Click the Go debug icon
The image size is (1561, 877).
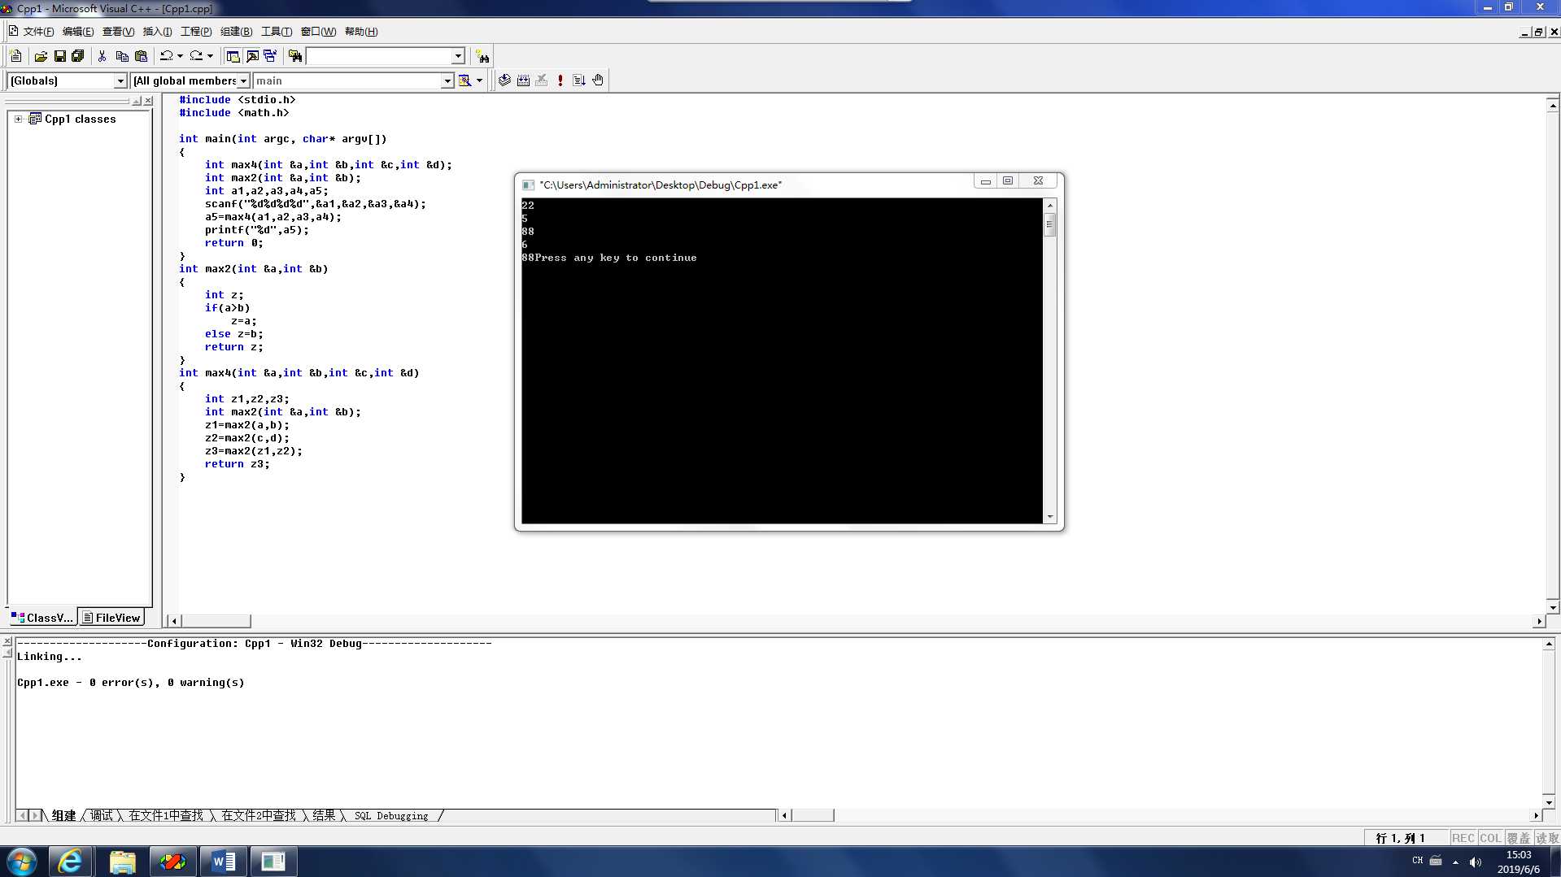click(579, 80)
